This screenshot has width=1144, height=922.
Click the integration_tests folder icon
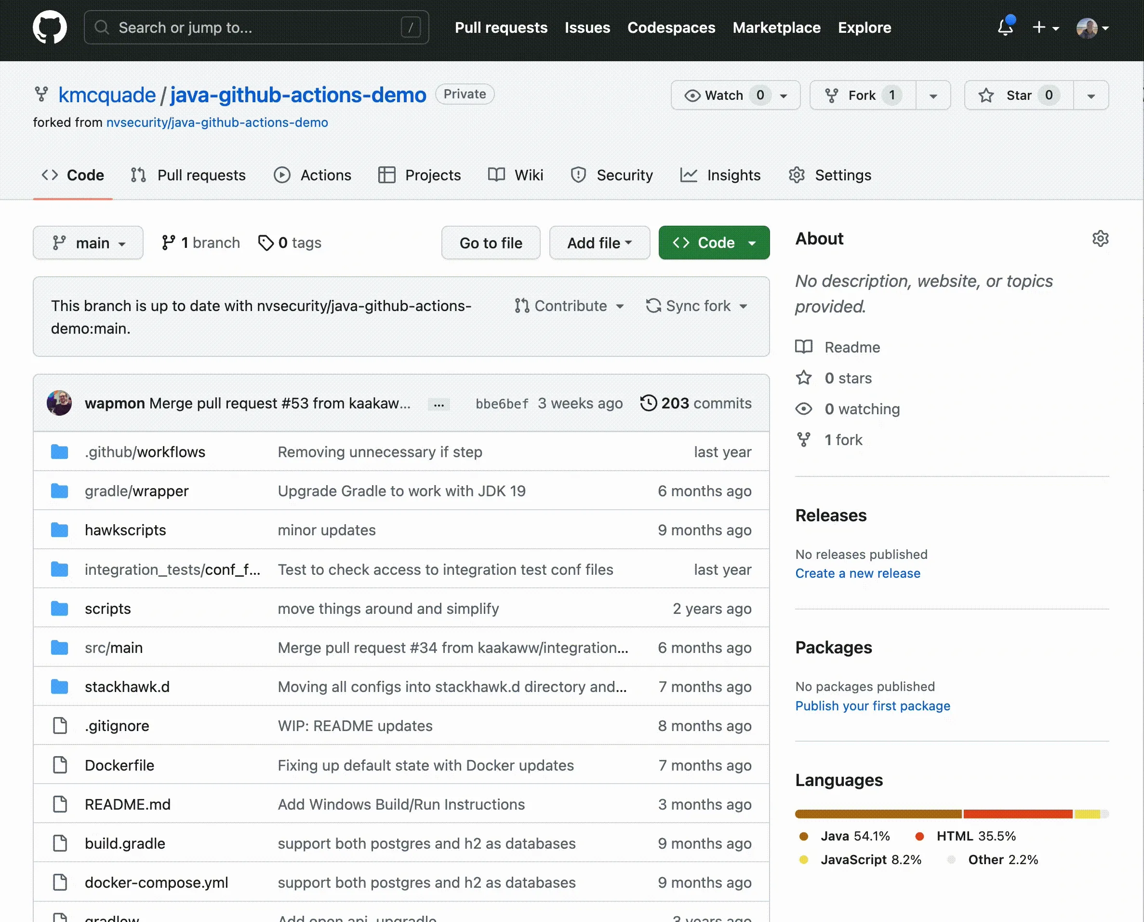point(59,569)
